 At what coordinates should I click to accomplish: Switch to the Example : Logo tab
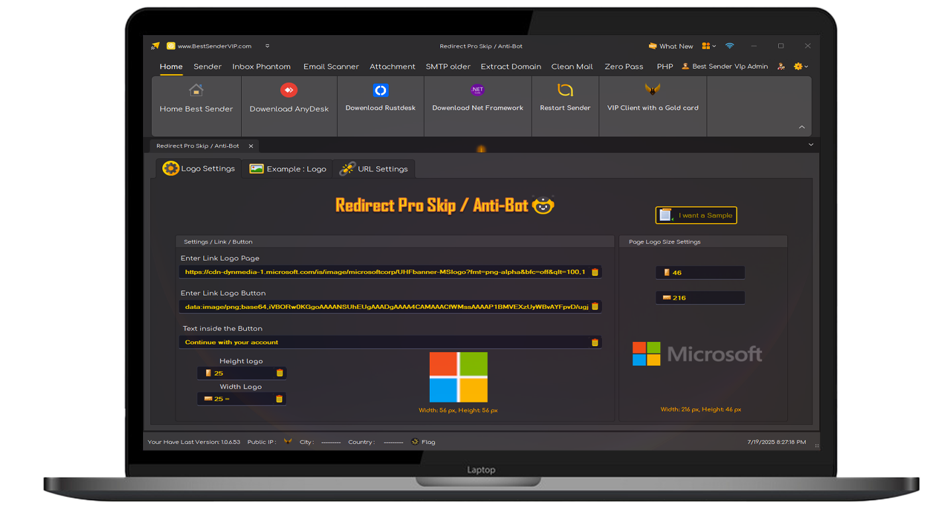[x=287, y=169]
